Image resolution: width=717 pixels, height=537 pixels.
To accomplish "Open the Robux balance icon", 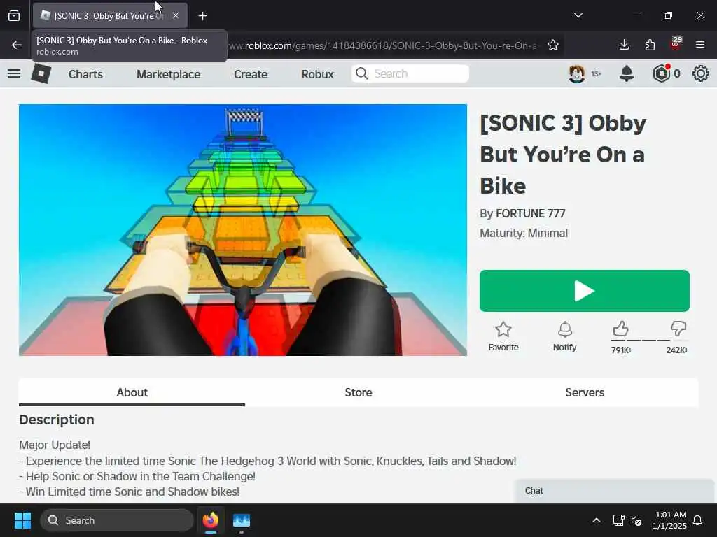I will click(x=661, y=73).
